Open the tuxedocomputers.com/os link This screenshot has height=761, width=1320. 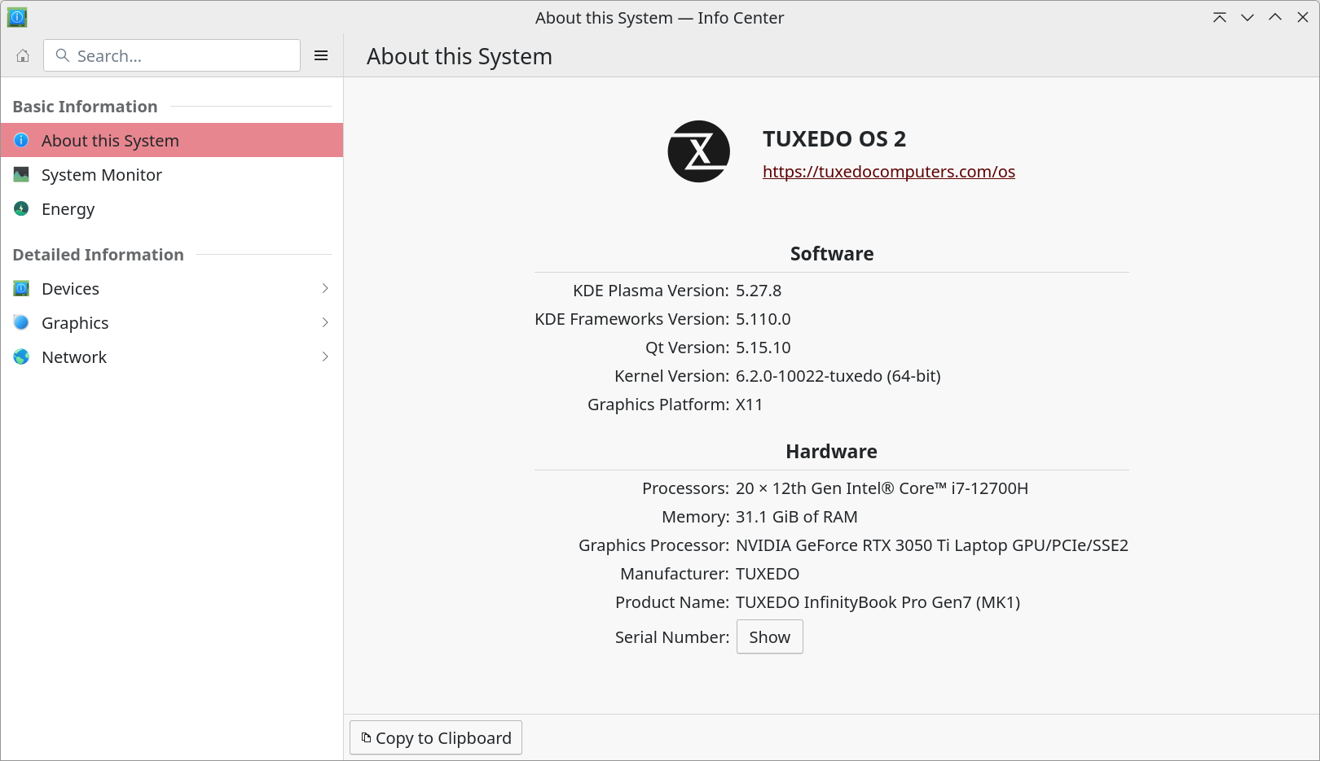pos(888,172)
